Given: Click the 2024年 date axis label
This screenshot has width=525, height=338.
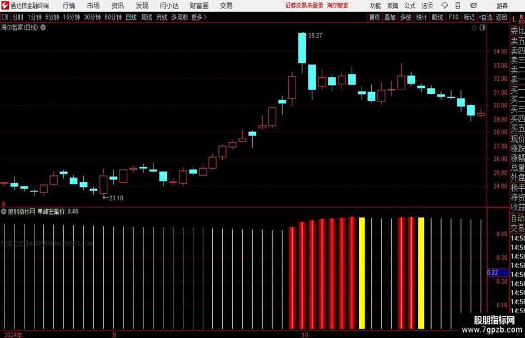Looking at the screenshot, I should (13, 335).
